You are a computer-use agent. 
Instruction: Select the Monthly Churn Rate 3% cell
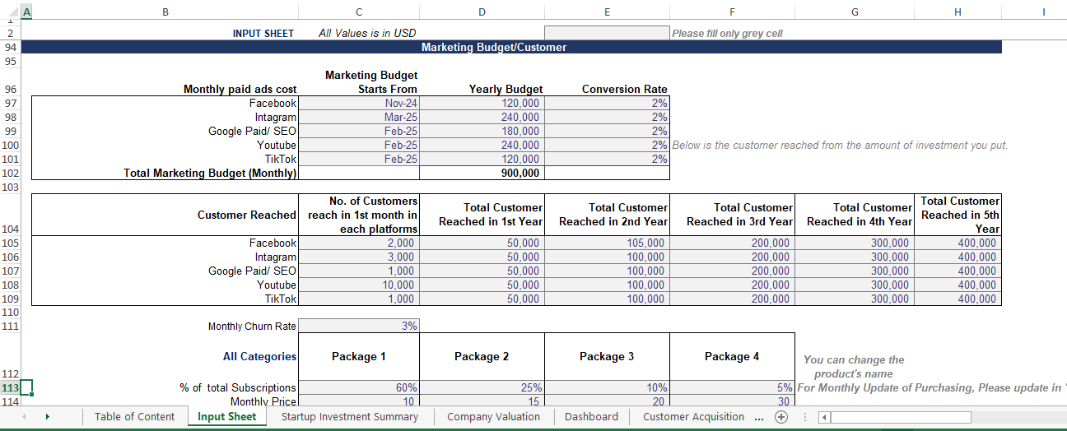[x=359, y=327]
